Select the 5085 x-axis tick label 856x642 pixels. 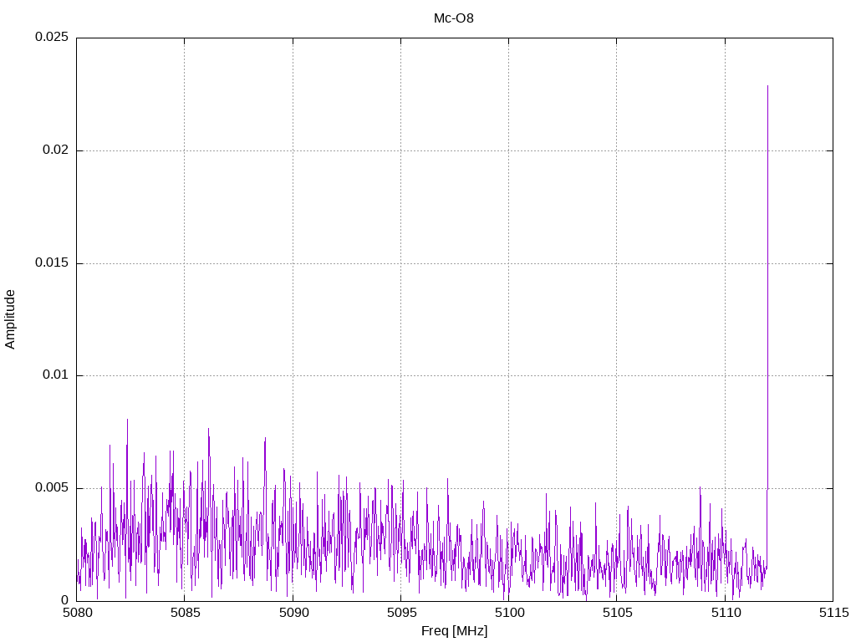[185, 614]
